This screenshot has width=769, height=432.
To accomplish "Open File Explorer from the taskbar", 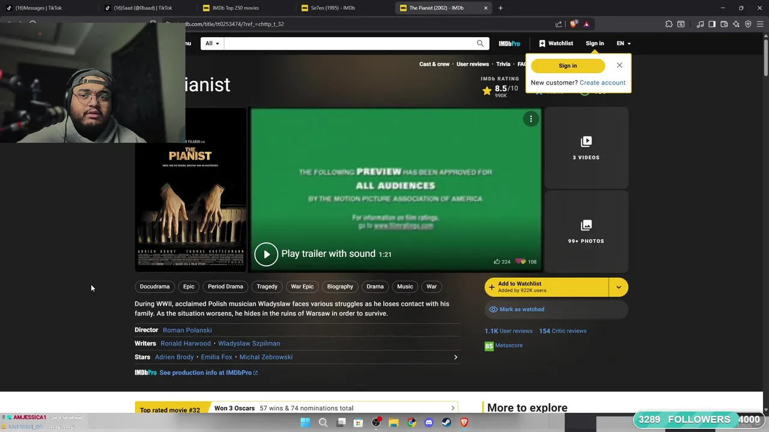I will (394, 422).
